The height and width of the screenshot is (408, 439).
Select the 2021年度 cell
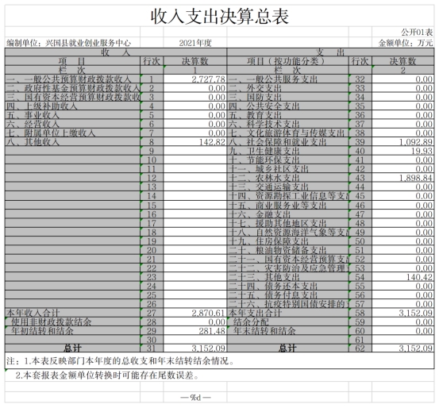click(x=194, y=43)
